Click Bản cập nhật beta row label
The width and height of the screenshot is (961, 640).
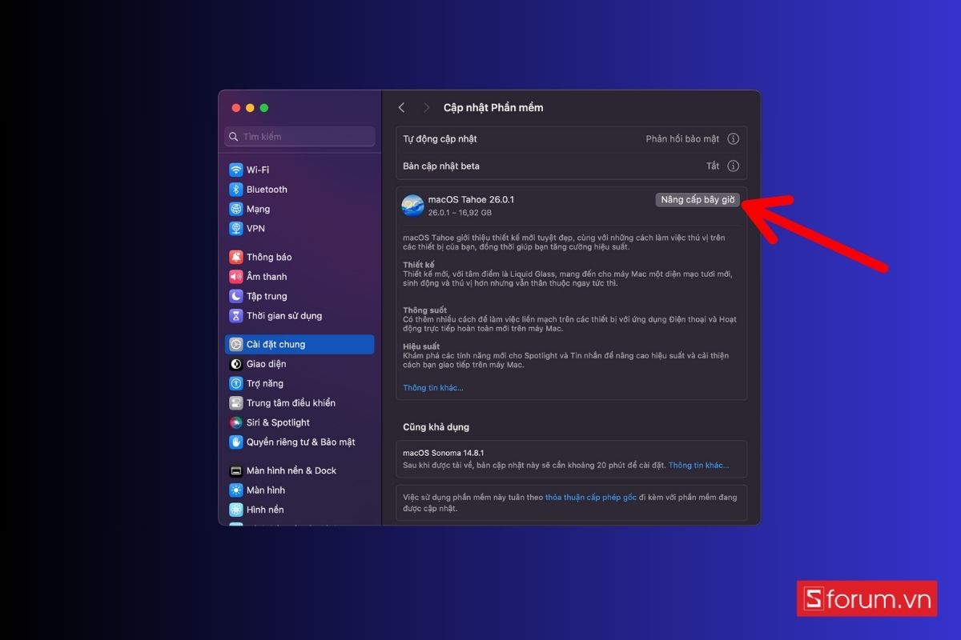(441, 166)
